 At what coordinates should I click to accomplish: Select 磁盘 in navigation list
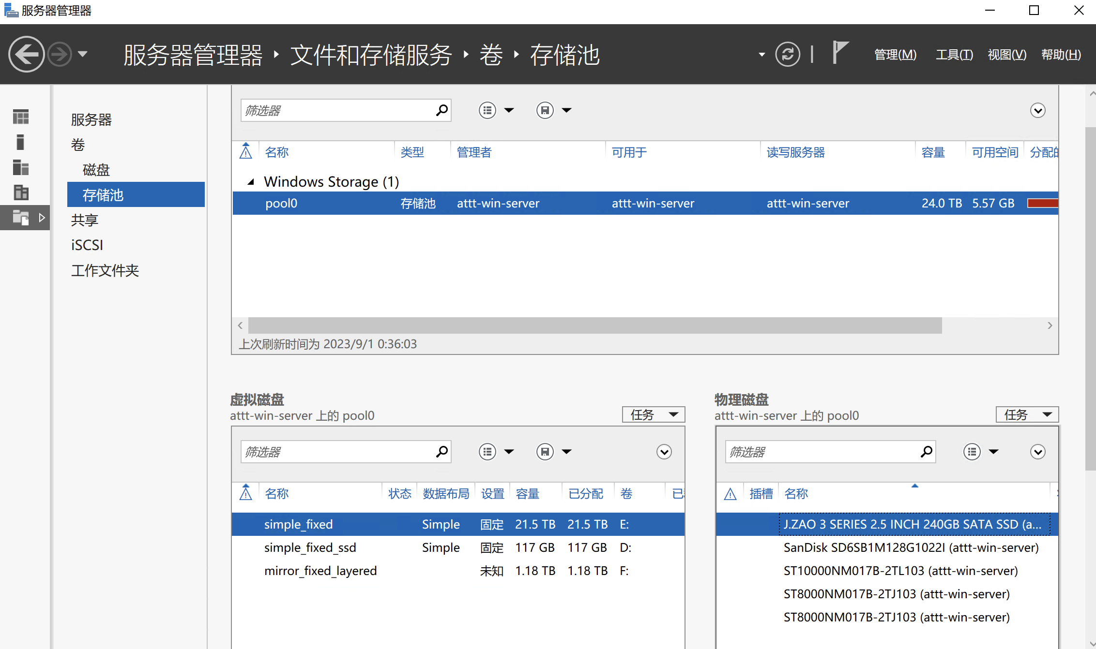pyautogui.click(x=96, y=170)
